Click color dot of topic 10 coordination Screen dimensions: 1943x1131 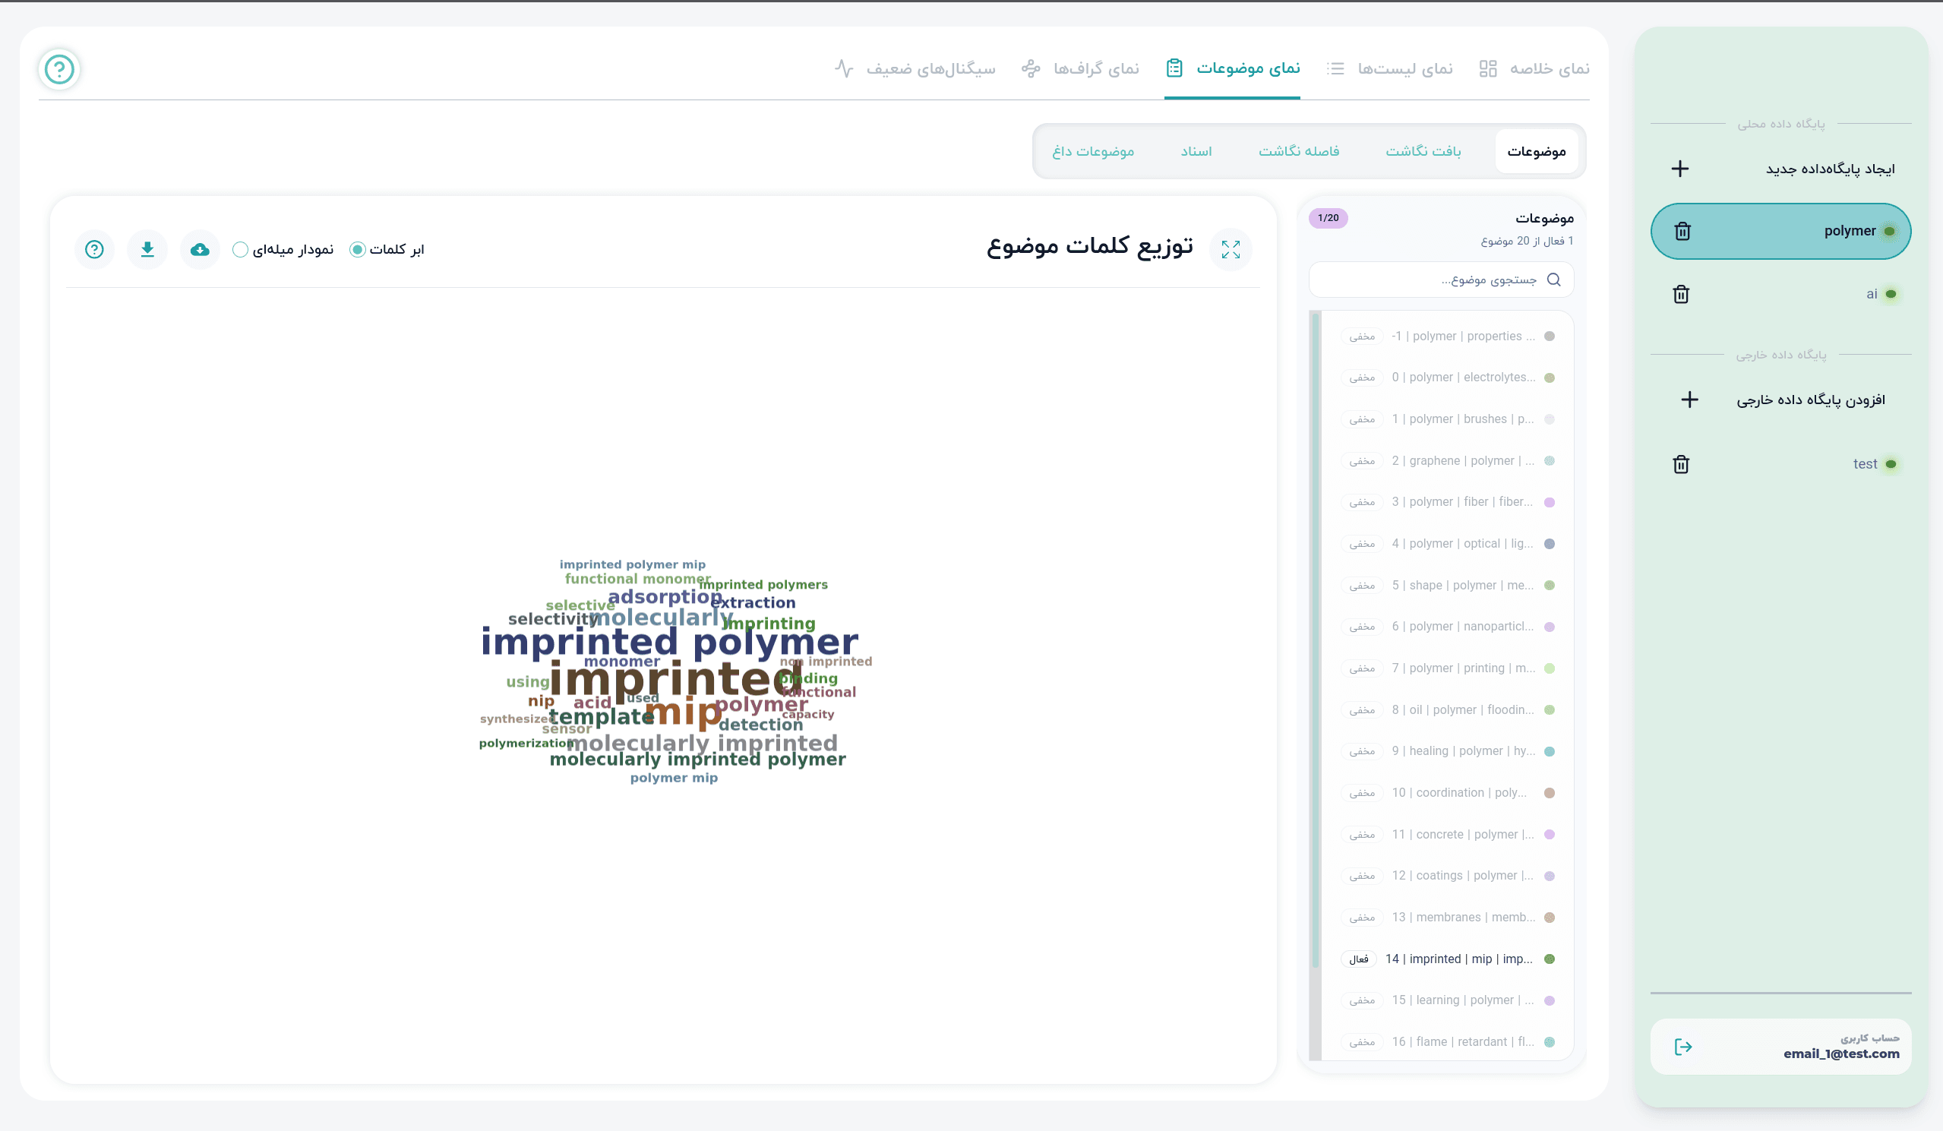click(1549, 792)
